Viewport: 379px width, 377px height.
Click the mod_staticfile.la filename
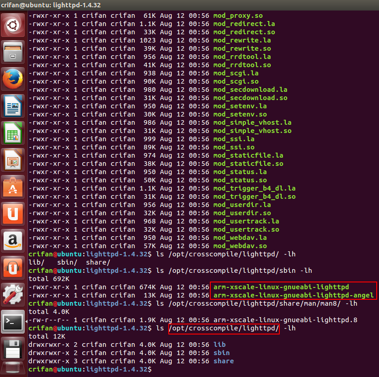pyautogui.click(x=248, y=155)
